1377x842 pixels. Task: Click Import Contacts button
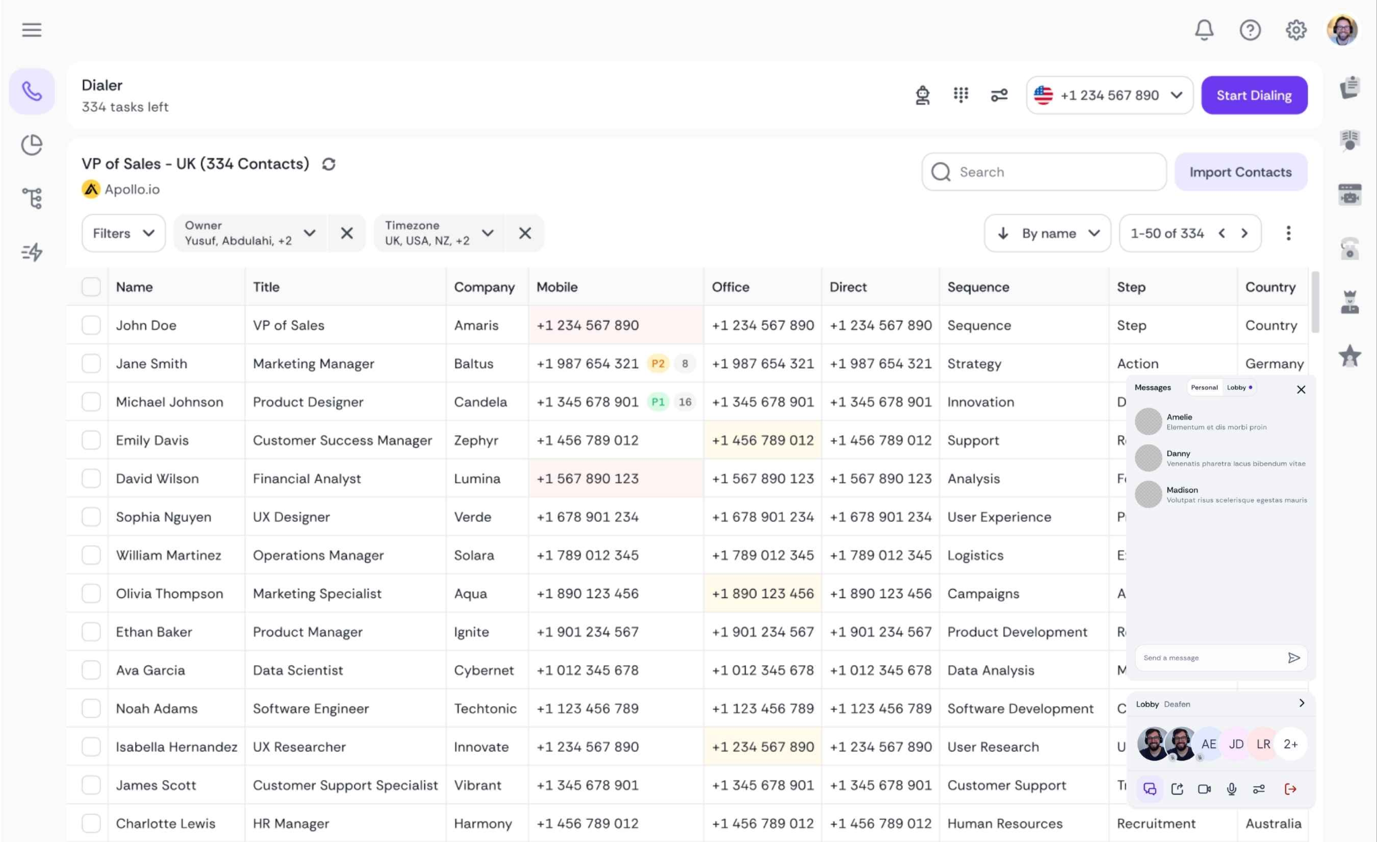[1241, 171]
